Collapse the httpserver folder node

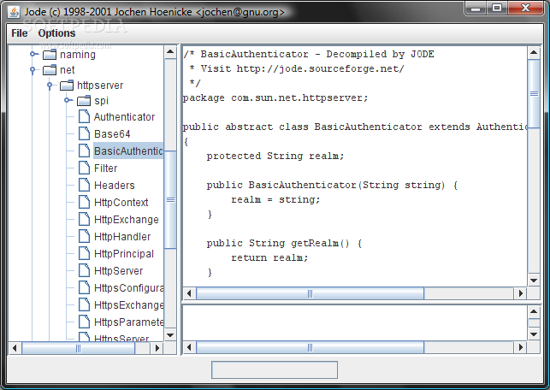click(50, 86)
